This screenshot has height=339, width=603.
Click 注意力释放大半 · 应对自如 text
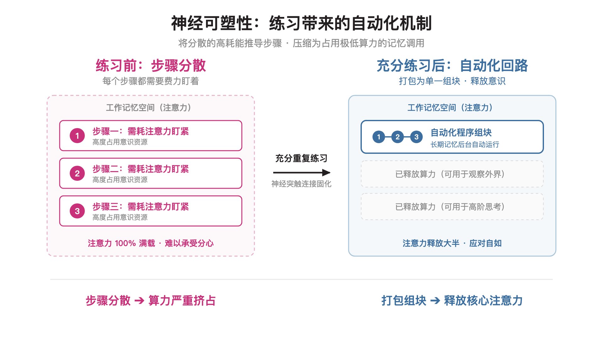point(452,243)
